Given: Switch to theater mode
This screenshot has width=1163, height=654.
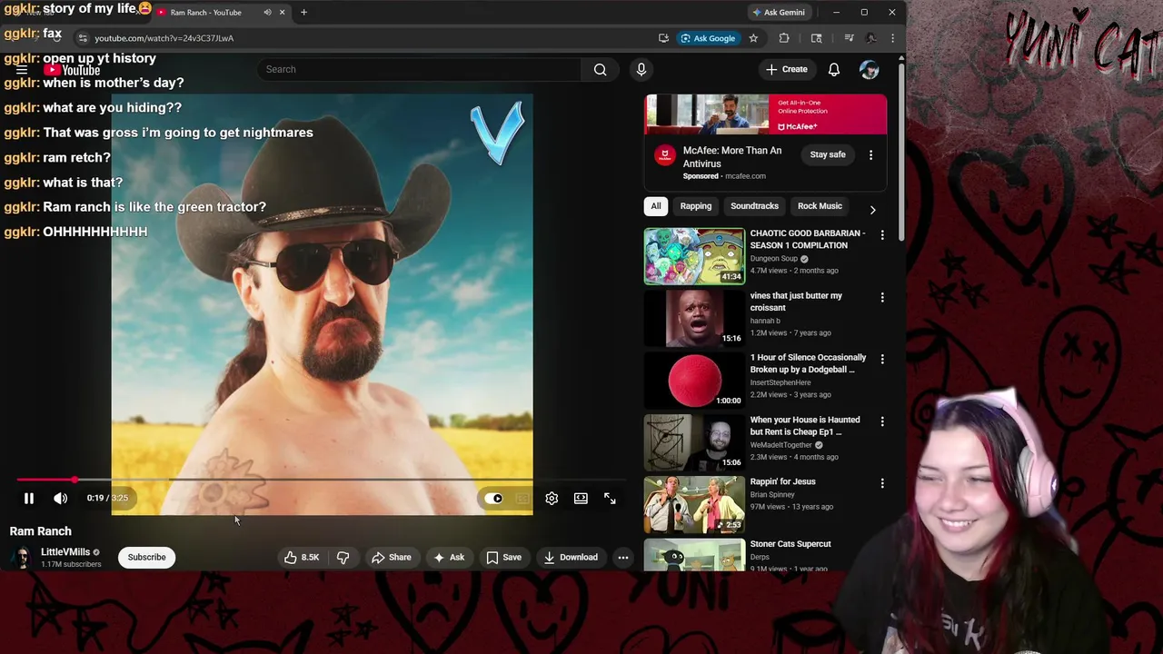Looking at the screenshot, I should 581,498.
